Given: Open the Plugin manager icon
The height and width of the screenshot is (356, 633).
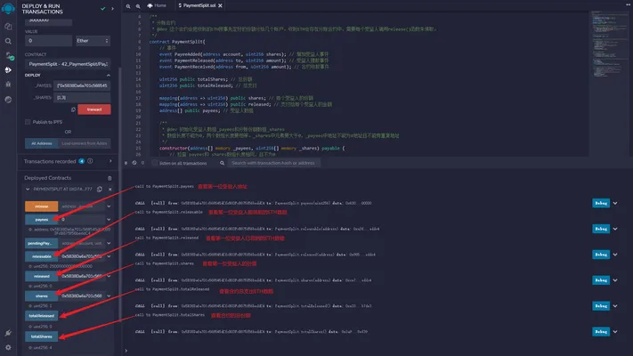Looking at the screenshot, I should click(x=8, y=333).
